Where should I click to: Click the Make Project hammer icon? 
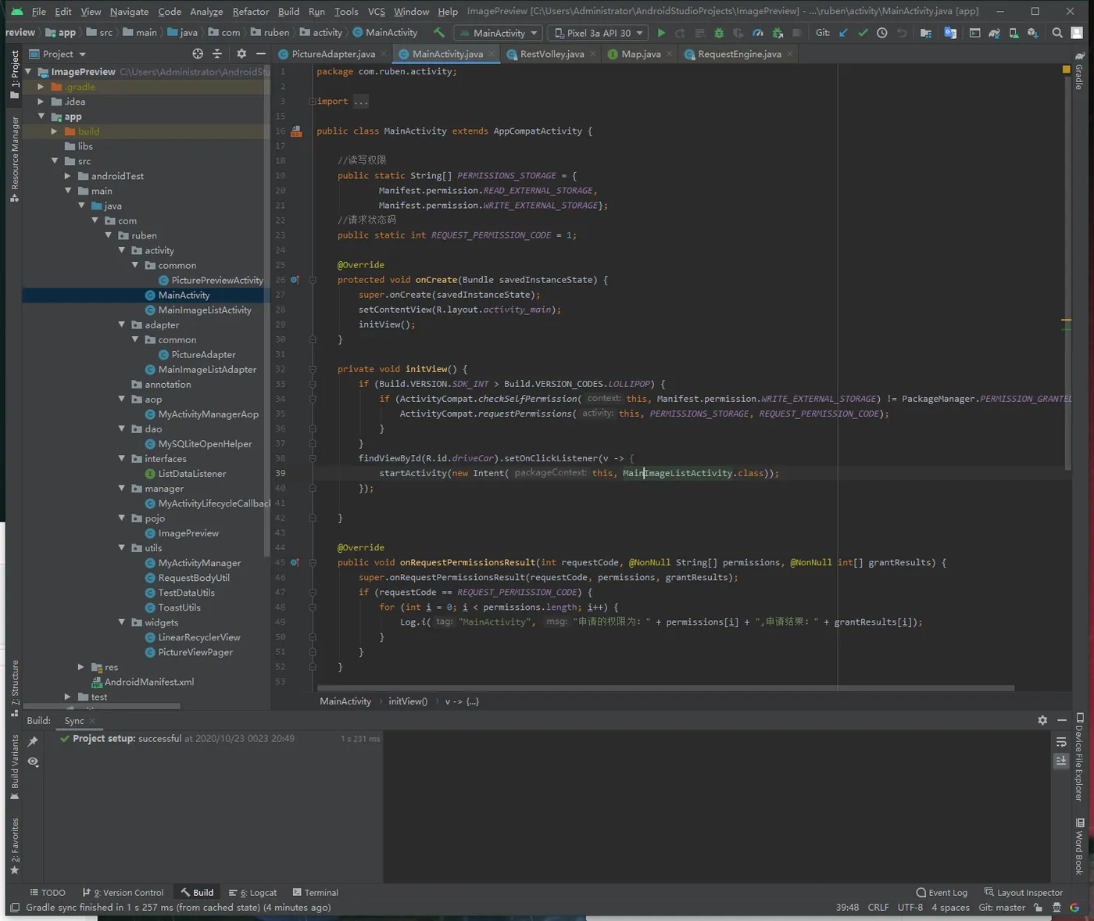tap(439, 33)
